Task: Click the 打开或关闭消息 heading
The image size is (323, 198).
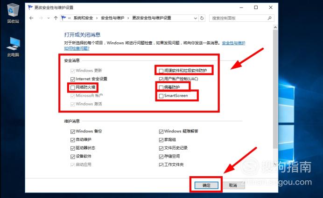Action: (x=82, y=35)
